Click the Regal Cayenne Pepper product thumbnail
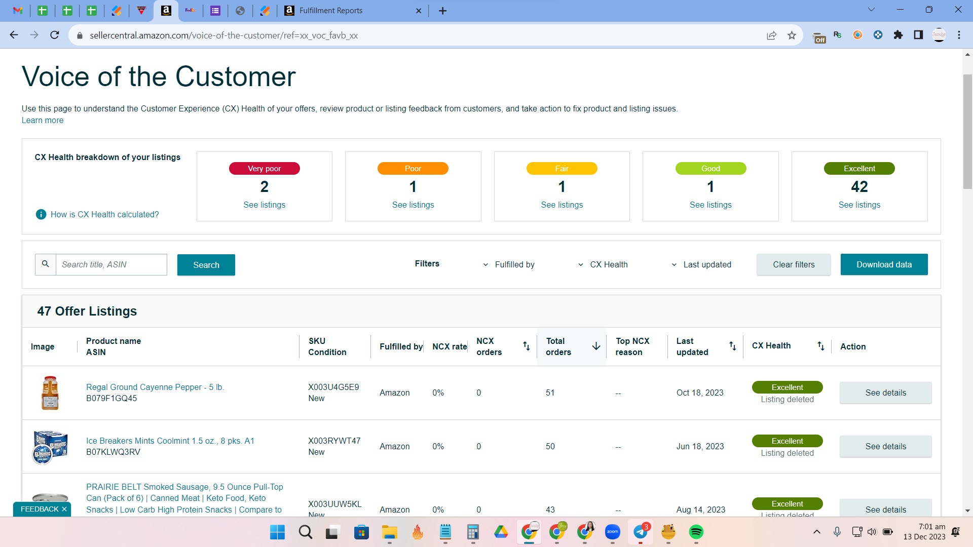Screen dimensions: 973x547 point(50,393)
